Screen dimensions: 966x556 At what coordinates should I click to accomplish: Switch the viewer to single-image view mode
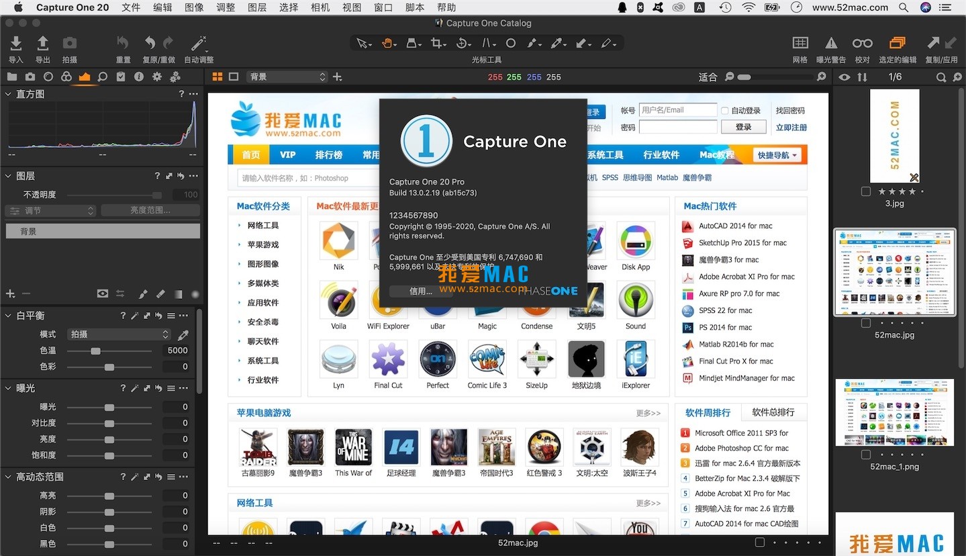pos(234,77)
